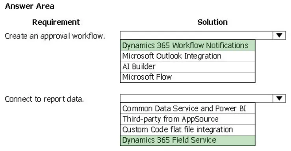Screen dimensions: 291x151
Task: Select the option mentioning Power BI
Action: [187, 109]
